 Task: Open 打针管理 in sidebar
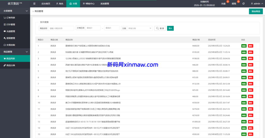pyautogui.click(x=15, y=25)
